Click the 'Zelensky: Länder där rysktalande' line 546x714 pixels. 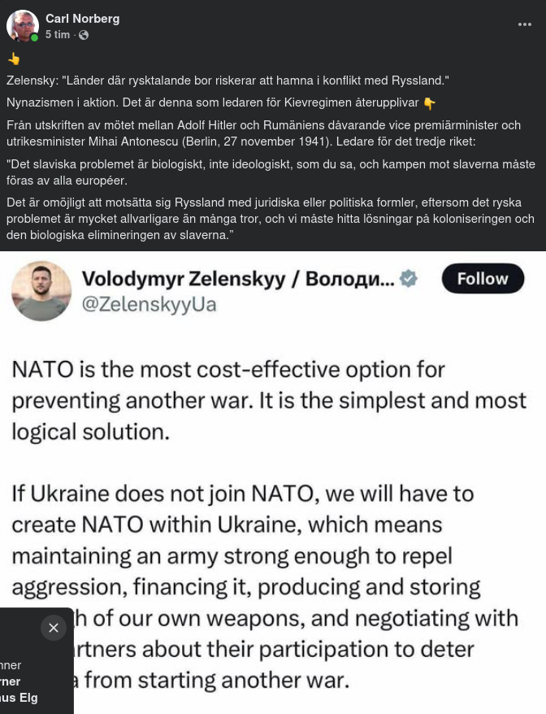(227, 81)
